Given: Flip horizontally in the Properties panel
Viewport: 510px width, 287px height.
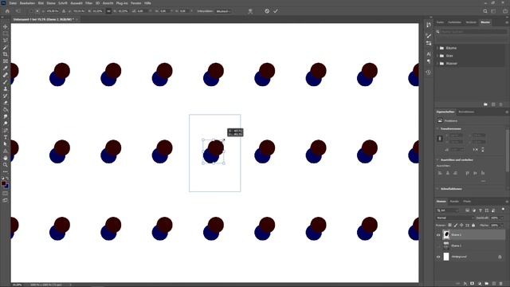Looking at the screenshot, I should 475,150.
